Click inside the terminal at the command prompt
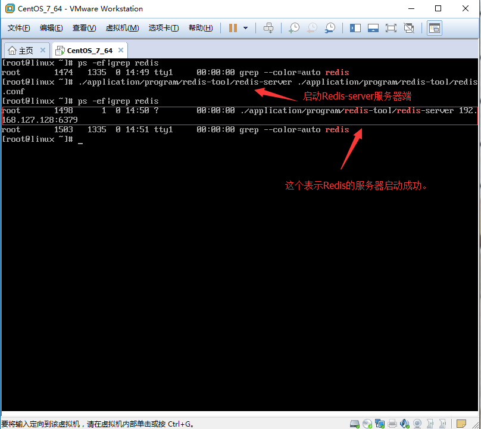Screen dimensions: 481x429 pos(80,139)
